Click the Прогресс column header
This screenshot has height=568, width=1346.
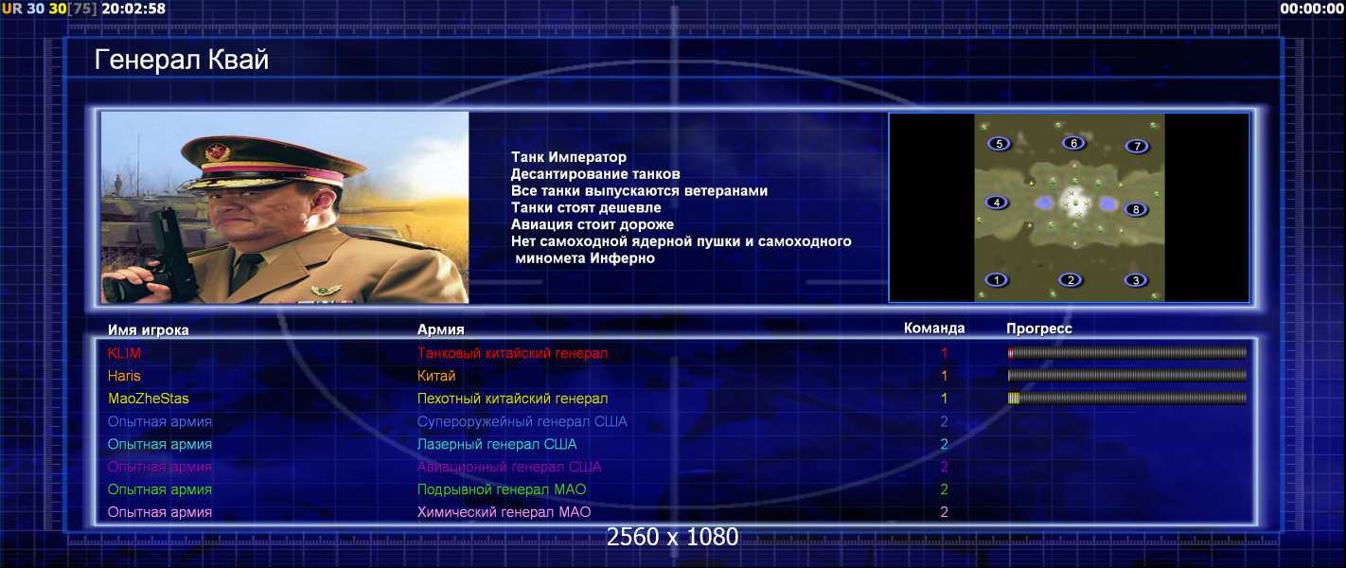(x=1039, y=328)
